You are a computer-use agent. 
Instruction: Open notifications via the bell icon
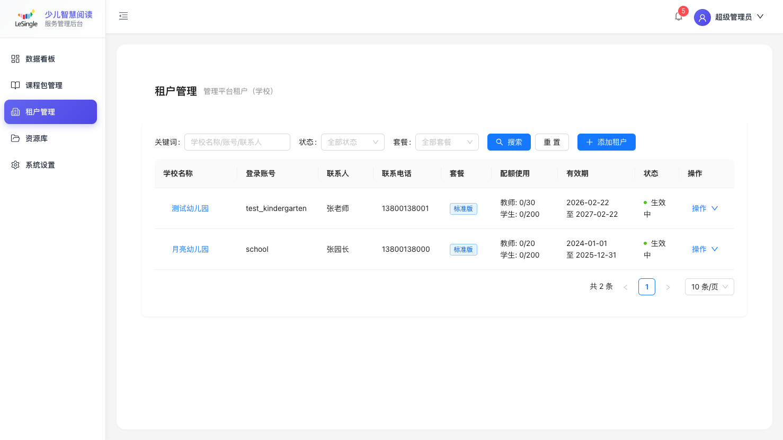point(678,16)
